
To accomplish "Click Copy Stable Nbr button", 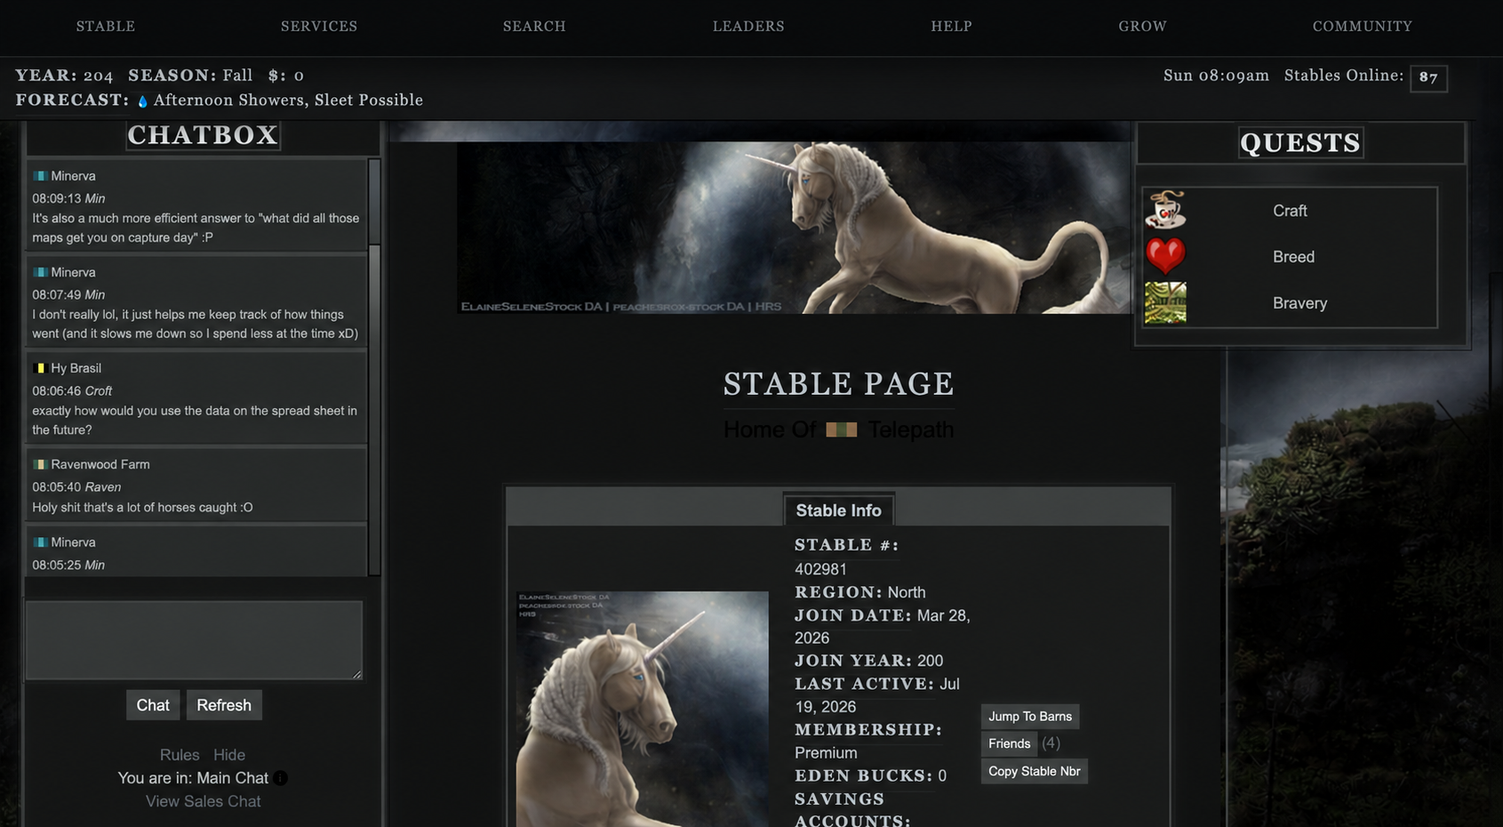I will tap(1035, 771).
